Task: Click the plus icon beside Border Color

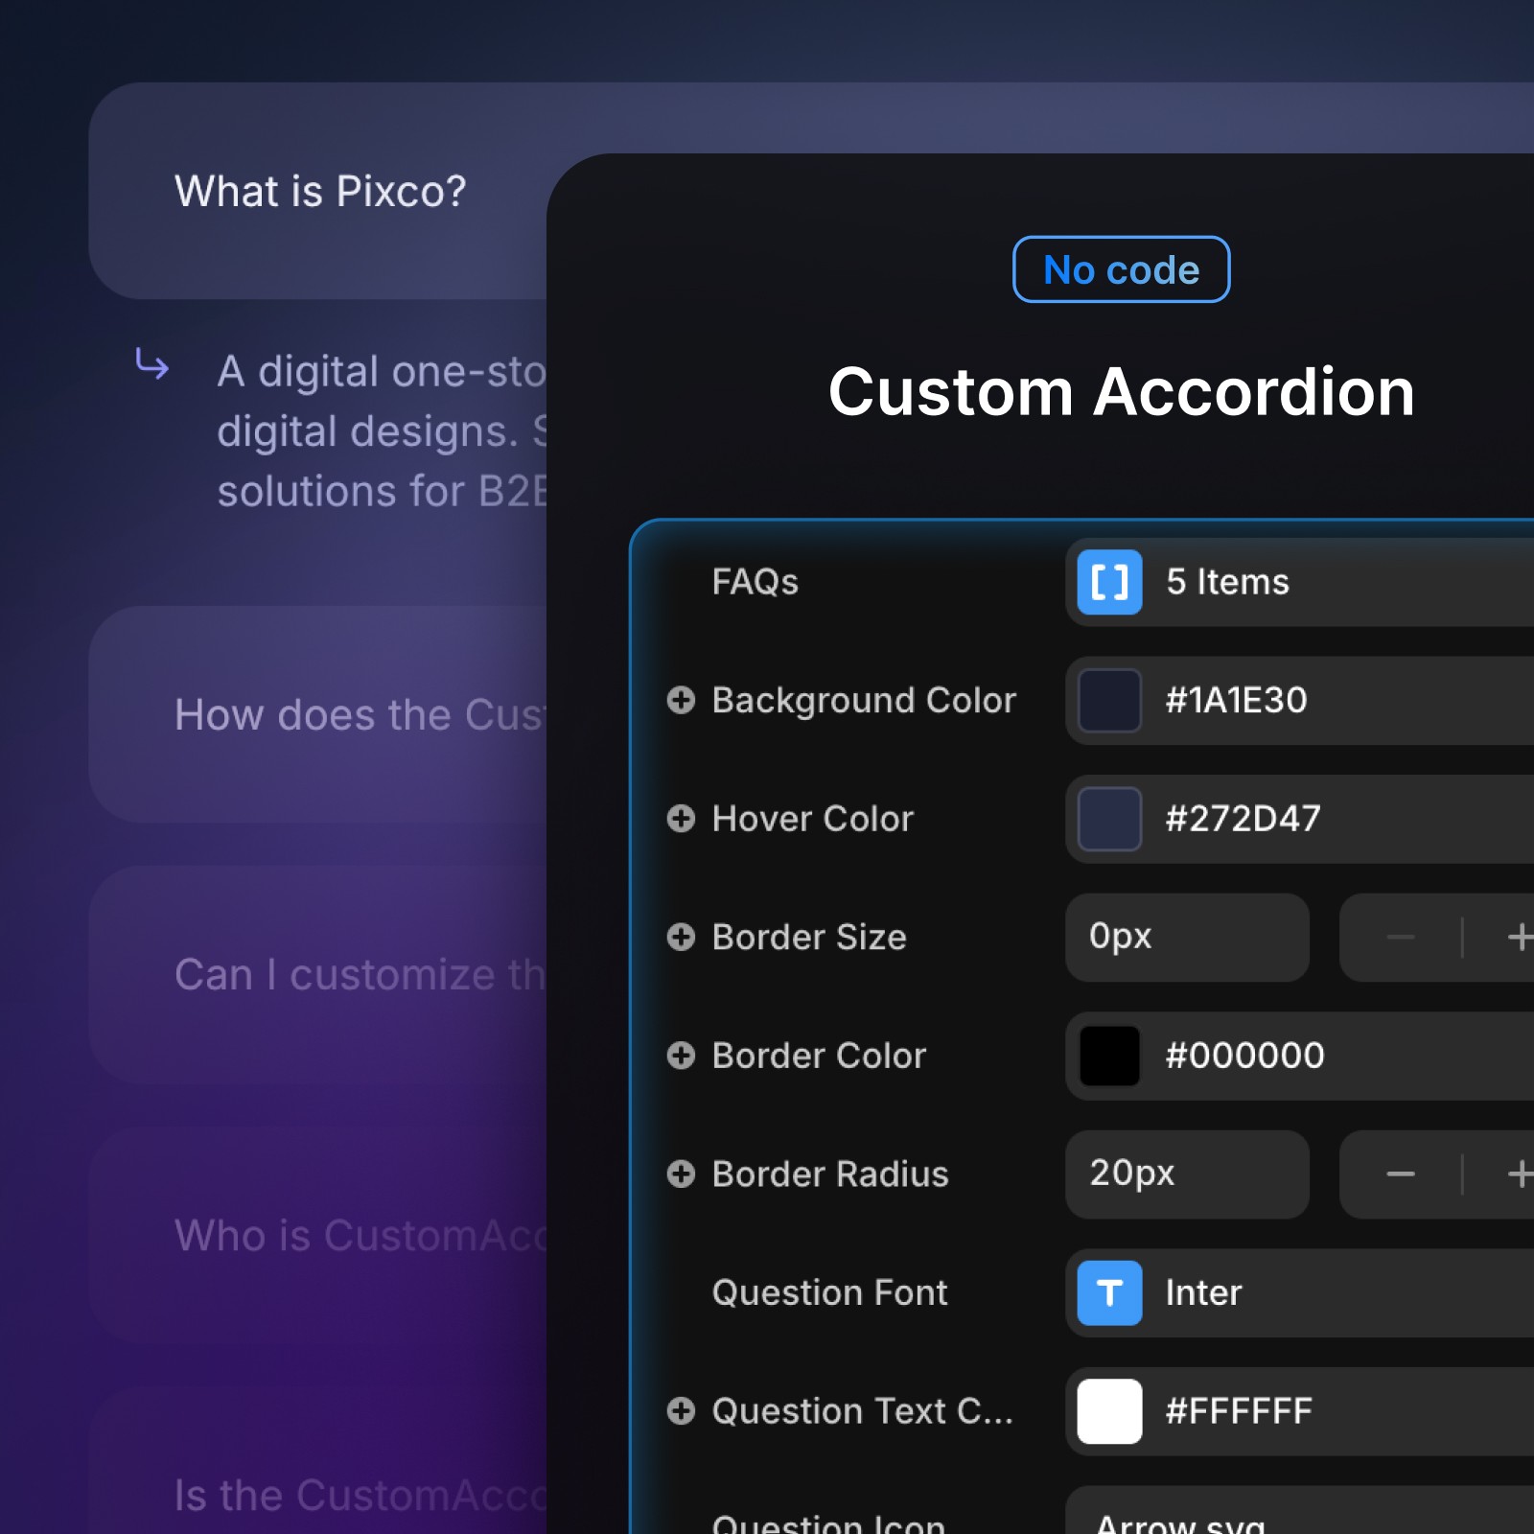Action: click(681, 1056)
